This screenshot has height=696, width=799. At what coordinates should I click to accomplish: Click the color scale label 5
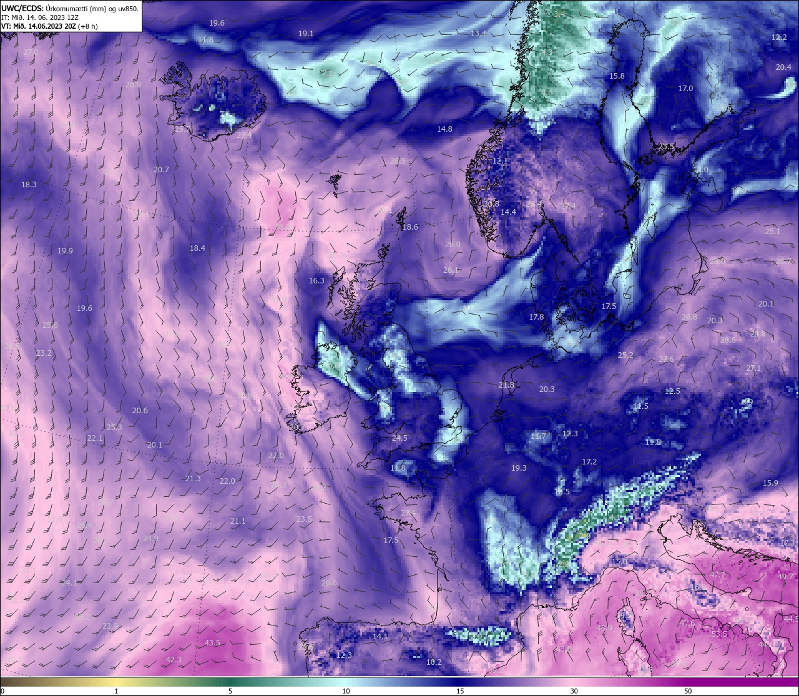tap(230, 691)
